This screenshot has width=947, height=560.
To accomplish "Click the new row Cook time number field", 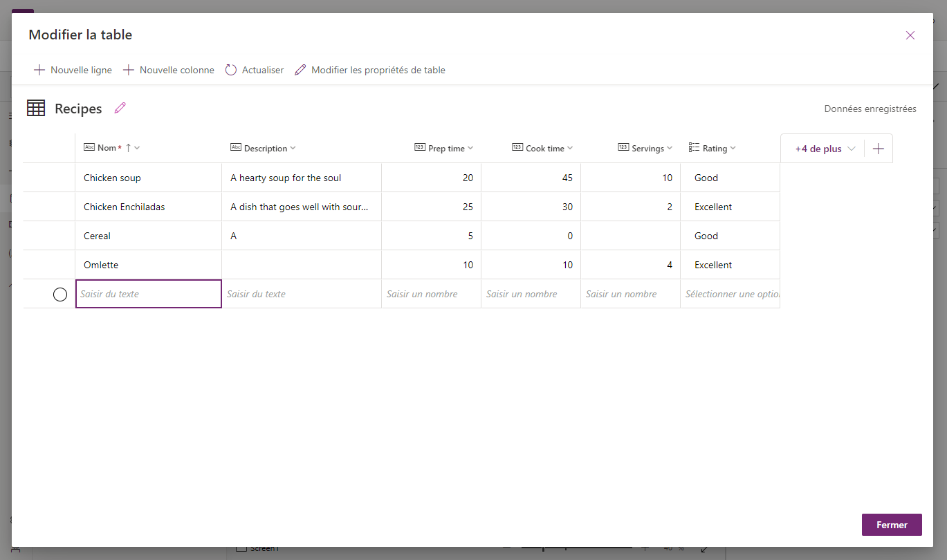I will 531,294.
